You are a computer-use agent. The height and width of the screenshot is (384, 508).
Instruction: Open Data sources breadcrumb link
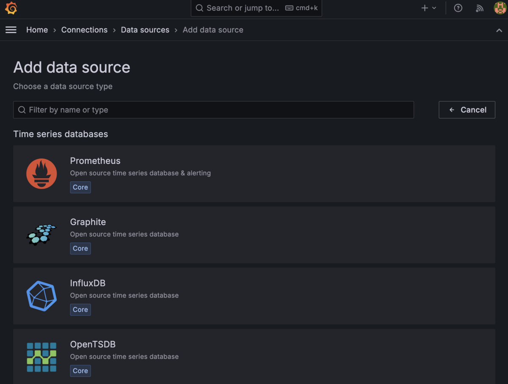click(x=145, y=30)
